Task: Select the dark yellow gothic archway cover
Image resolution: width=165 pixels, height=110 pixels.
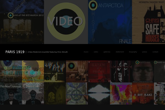Action: [55, 94]
